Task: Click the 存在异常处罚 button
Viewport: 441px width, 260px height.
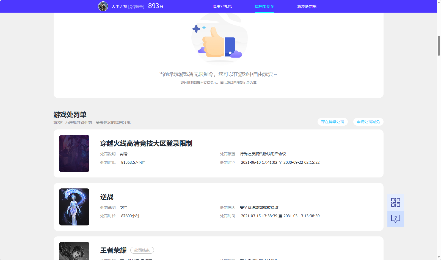Action: [x=333, y=122]
